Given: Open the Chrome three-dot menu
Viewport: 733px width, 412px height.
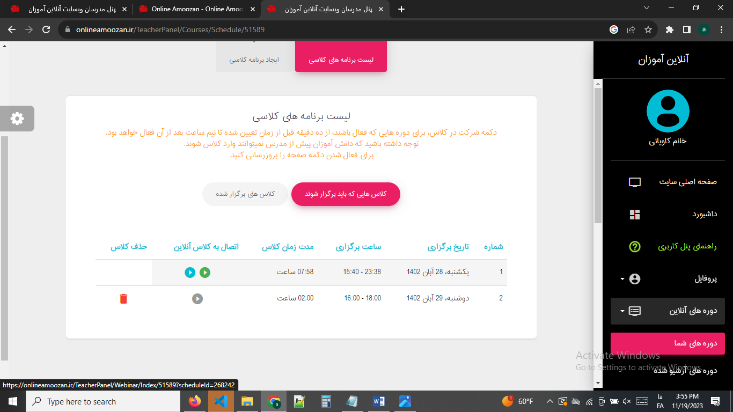Looking at the screenshot, I should [721, 30].
